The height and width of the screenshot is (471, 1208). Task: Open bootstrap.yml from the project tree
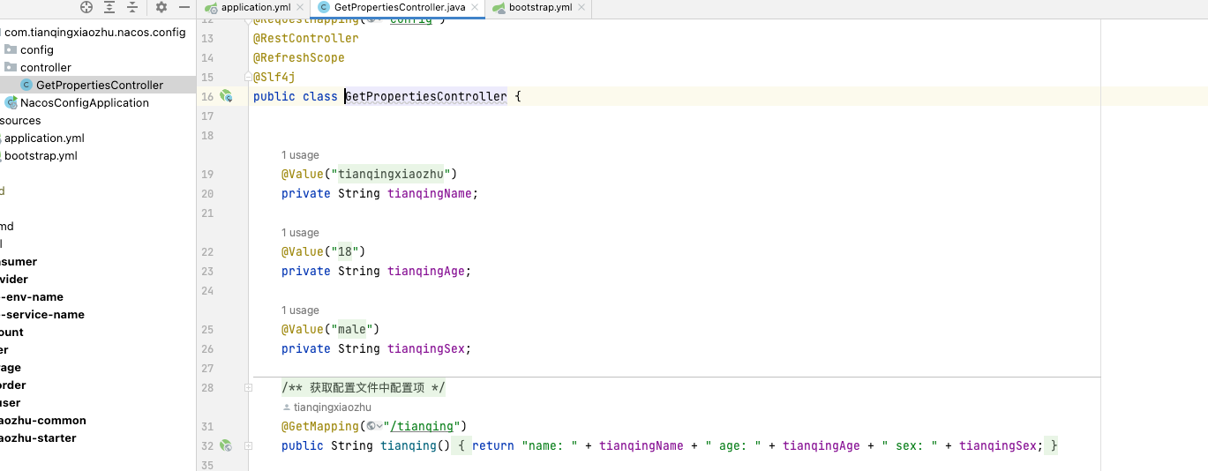click(x=41, y=155)
